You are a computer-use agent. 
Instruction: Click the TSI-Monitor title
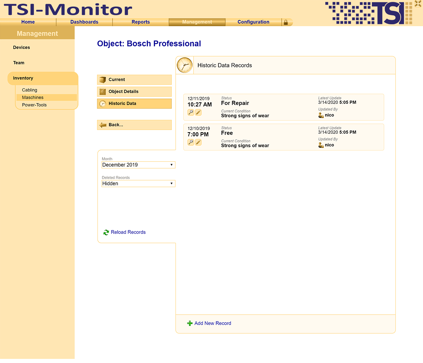[x=68, y=9]
